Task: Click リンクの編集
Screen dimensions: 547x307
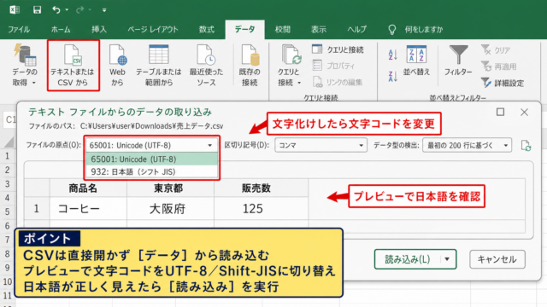Action: pos(338,82)
